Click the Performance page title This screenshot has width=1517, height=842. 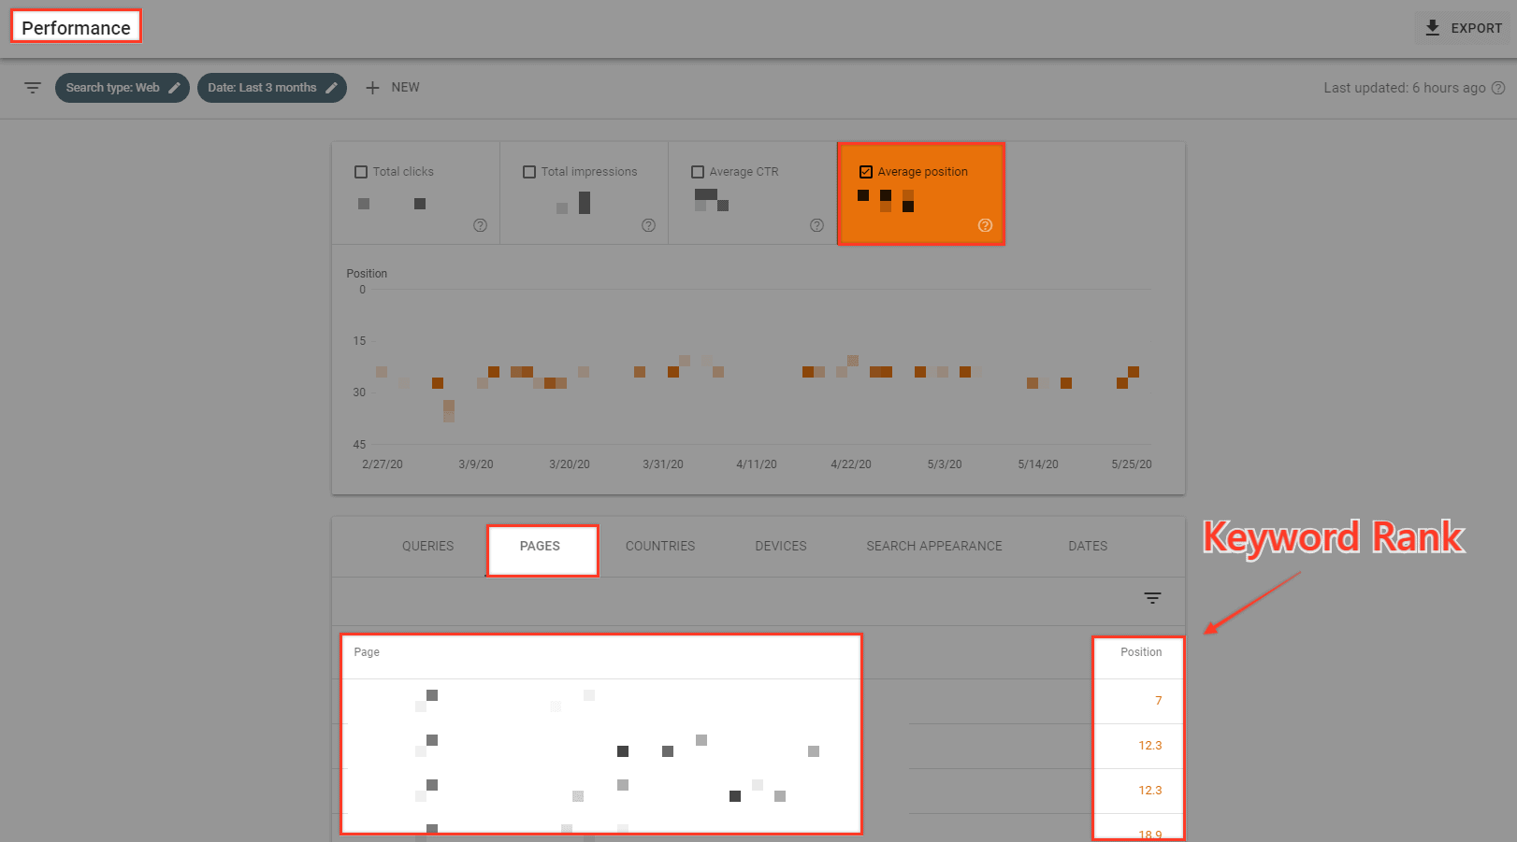pyautogui.click(x=77, y=28)
